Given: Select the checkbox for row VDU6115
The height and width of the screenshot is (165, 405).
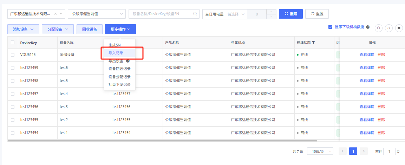Looking at the screenshot, I should click(x=13, y=55).
